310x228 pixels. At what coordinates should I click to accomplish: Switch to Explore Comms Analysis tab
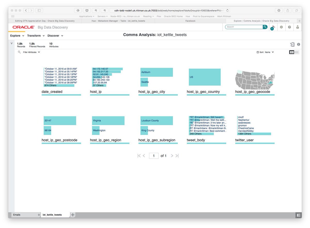tap(261, 21)
